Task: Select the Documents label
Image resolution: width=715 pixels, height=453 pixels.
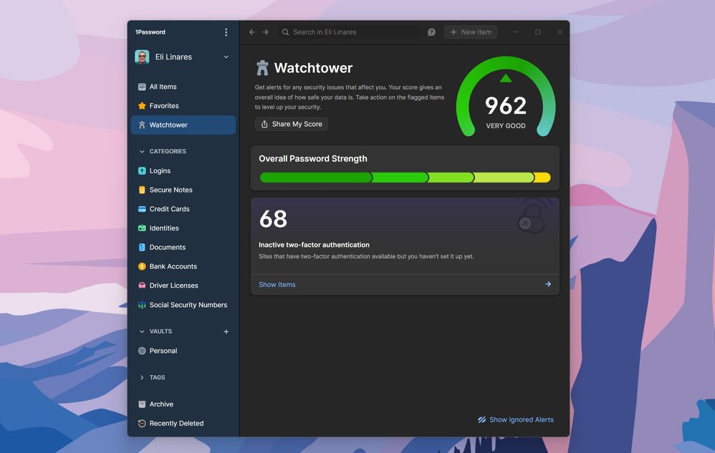Action: click(168, 247)
